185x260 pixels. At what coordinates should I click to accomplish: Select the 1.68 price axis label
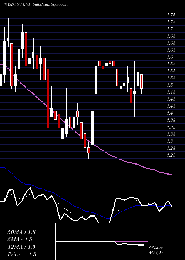171,36
